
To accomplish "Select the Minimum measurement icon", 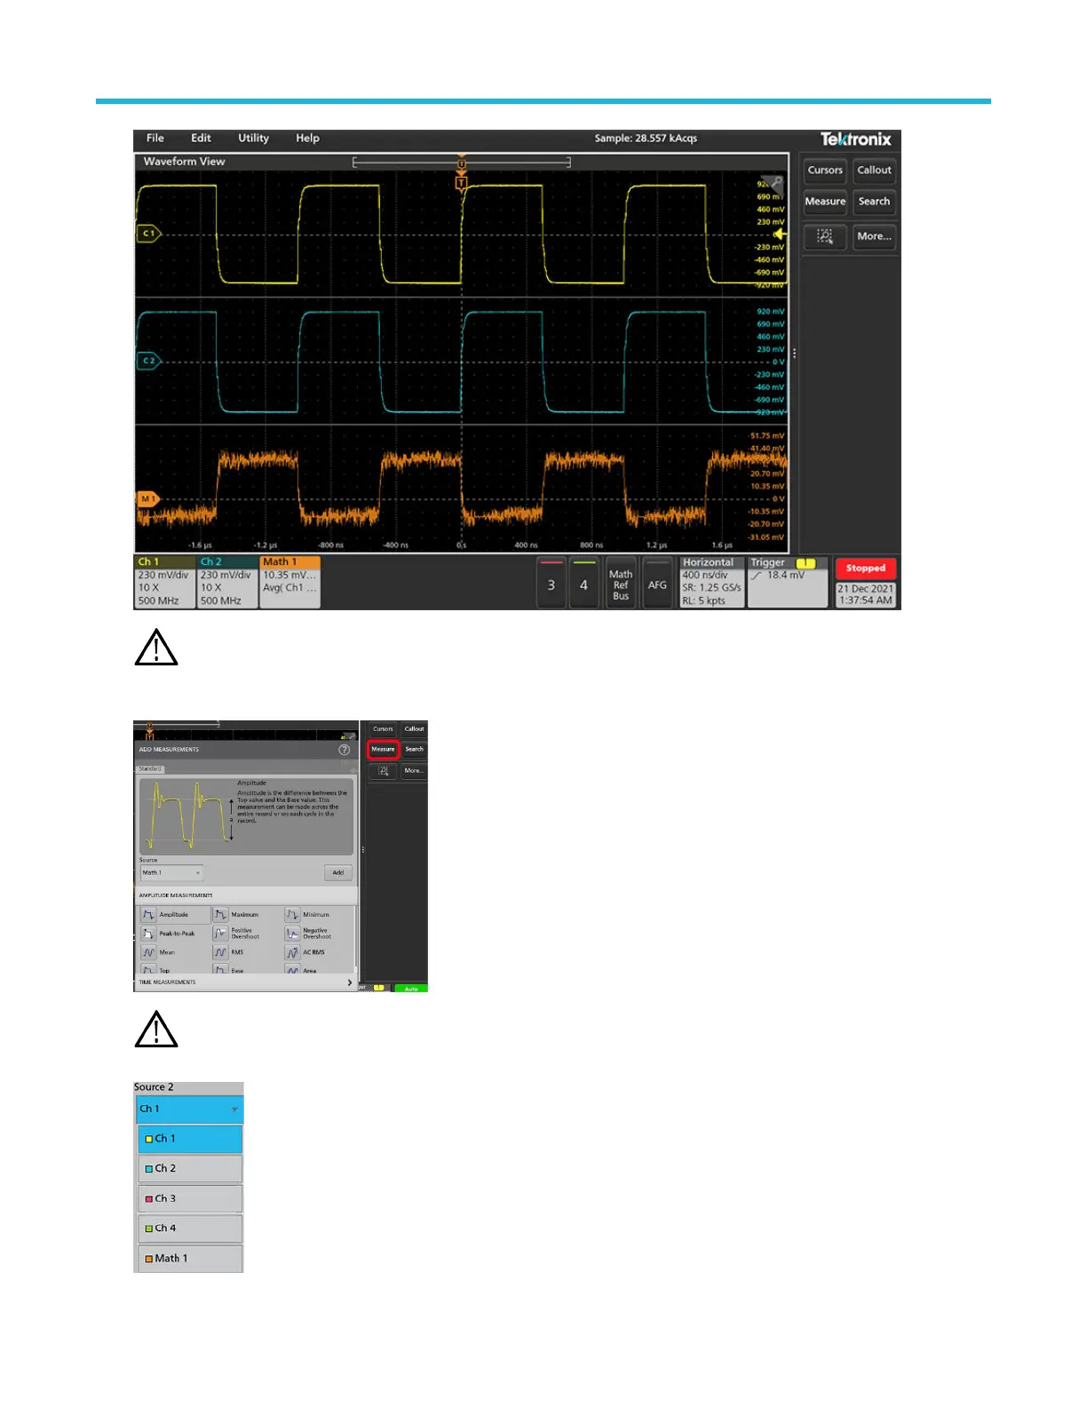I will (292, 915).
